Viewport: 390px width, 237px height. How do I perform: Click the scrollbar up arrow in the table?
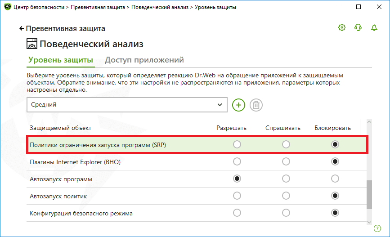(x=369, y=122)
